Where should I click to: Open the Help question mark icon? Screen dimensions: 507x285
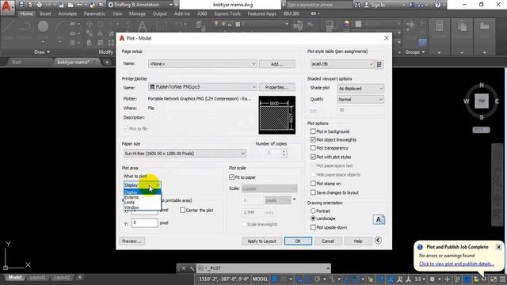point(437,5)
